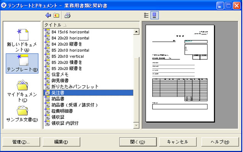This screenshot has height=152, width=243.
Task: Click template icon beside B4 15x16 horizontal
Action: pyautogui.click(x=47, y=32)
